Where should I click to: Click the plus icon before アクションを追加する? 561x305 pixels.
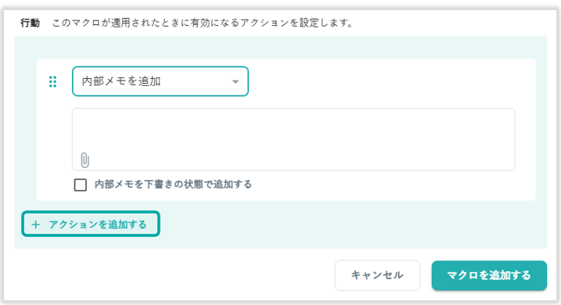pos(35,224)
